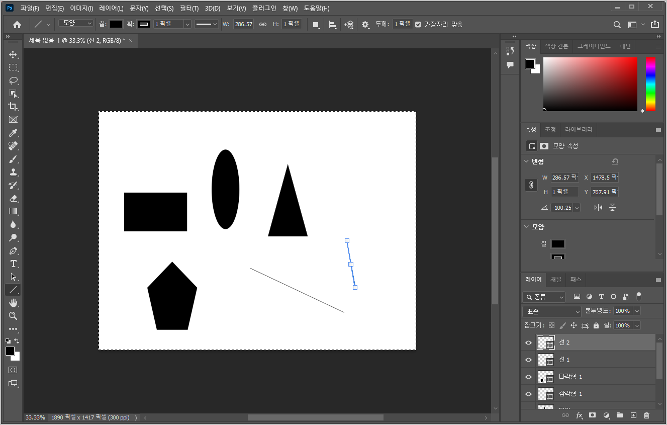
Task: Hide the 다각형 1 layer
Action: coord(528,377)
